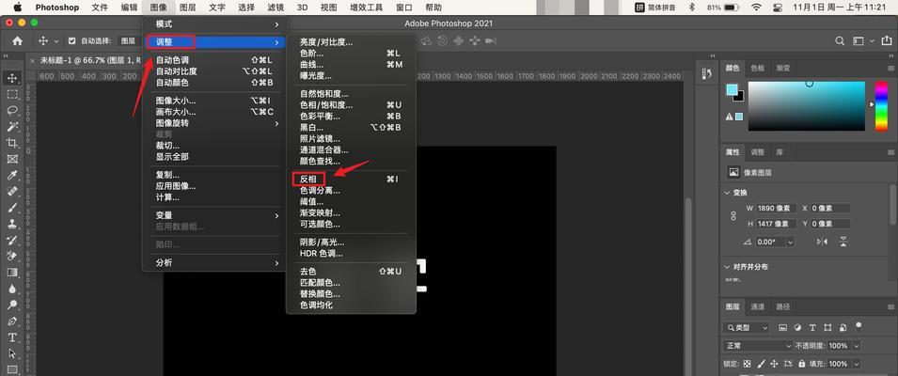Click the hue spectrum slider
The width and height of the screenshot is (898, 376).
(x=881, y=106)
